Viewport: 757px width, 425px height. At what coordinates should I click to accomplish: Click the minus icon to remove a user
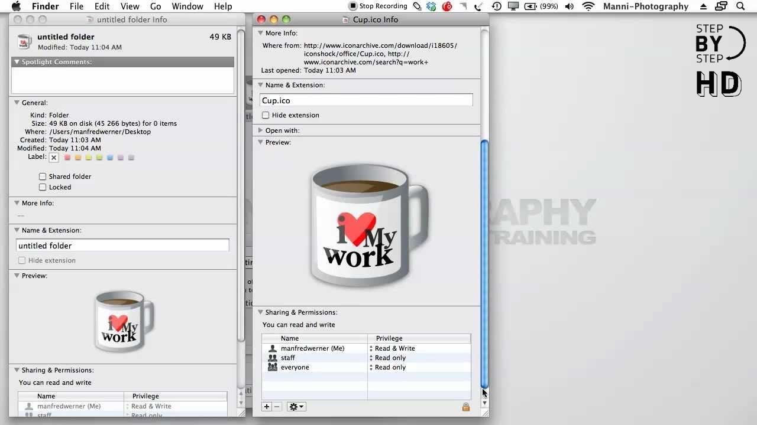coord(276,406)
